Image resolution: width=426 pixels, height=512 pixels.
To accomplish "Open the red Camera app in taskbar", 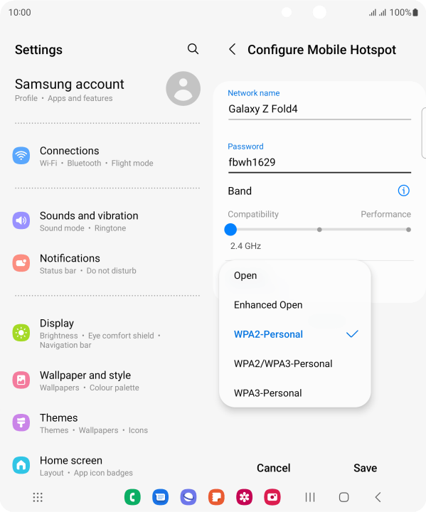I will coord(272,497).
